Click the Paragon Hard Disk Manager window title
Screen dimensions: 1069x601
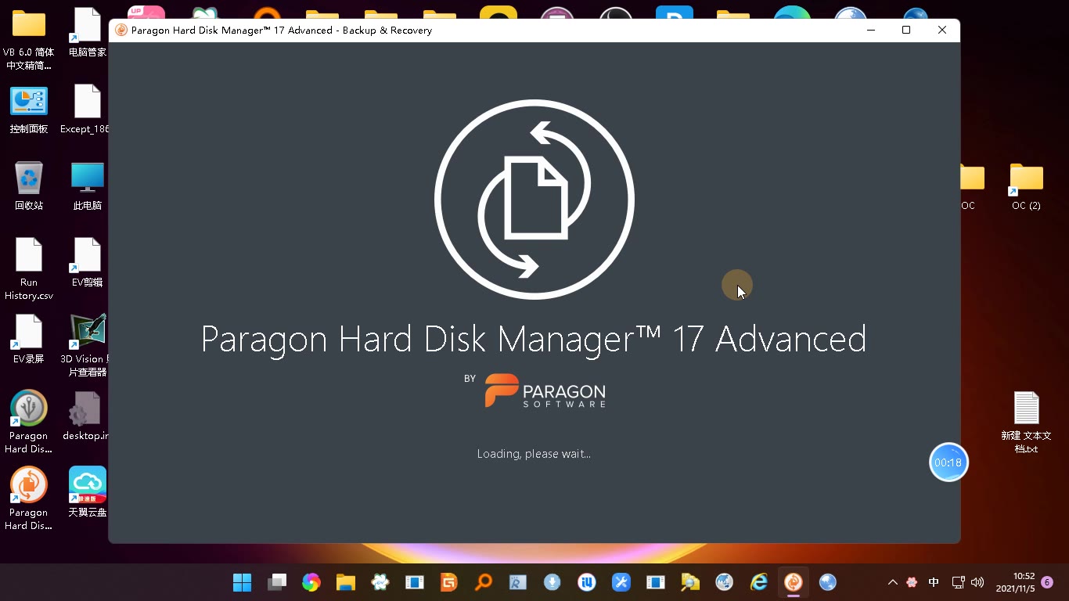tap(282, 31)
